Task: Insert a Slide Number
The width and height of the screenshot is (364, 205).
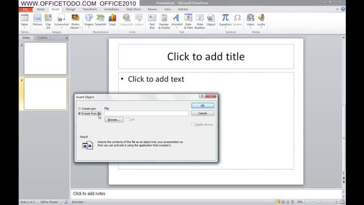Action: tap(200, 21)
